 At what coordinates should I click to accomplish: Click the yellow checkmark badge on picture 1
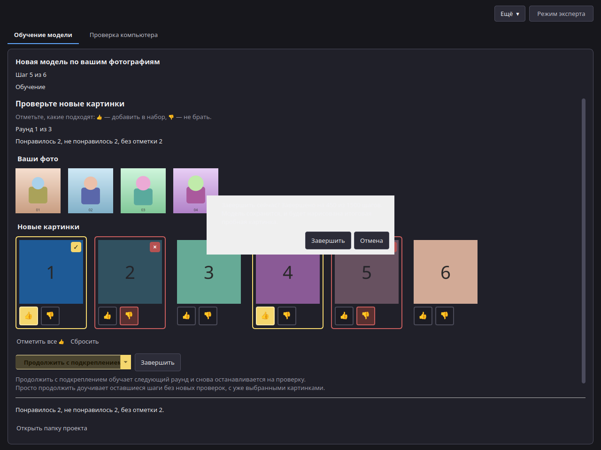(x=76, y=247)
